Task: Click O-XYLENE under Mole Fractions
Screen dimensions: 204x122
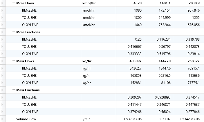Action: pyautogui.click(x=30, y=54)
